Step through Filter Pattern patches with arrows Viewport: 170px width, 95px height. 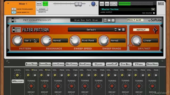click(116, 30)
